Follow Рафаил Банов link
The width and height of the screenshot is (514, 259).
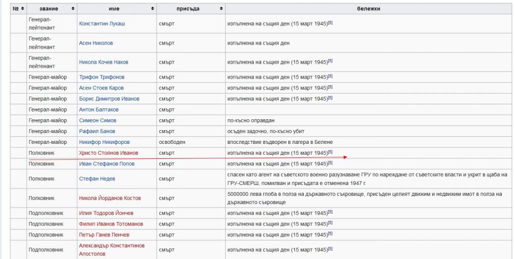click(97, 132)
